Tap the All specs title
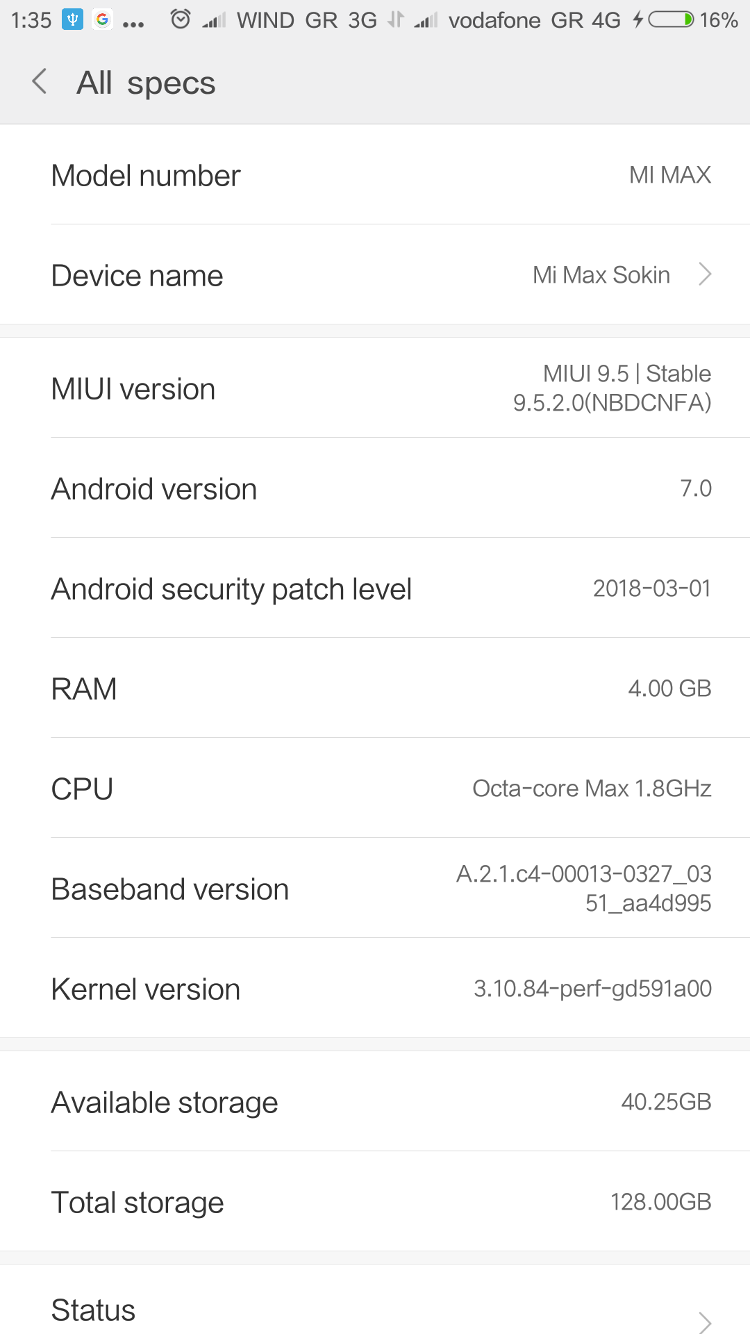This screenshot has height=1334, width=750. point(146,83)
